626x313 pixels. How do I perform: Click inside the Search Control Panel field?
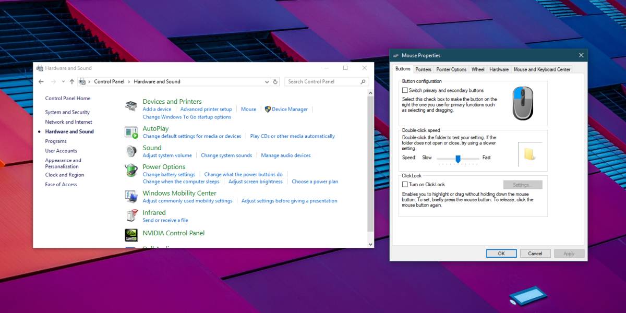coord(323,81)
